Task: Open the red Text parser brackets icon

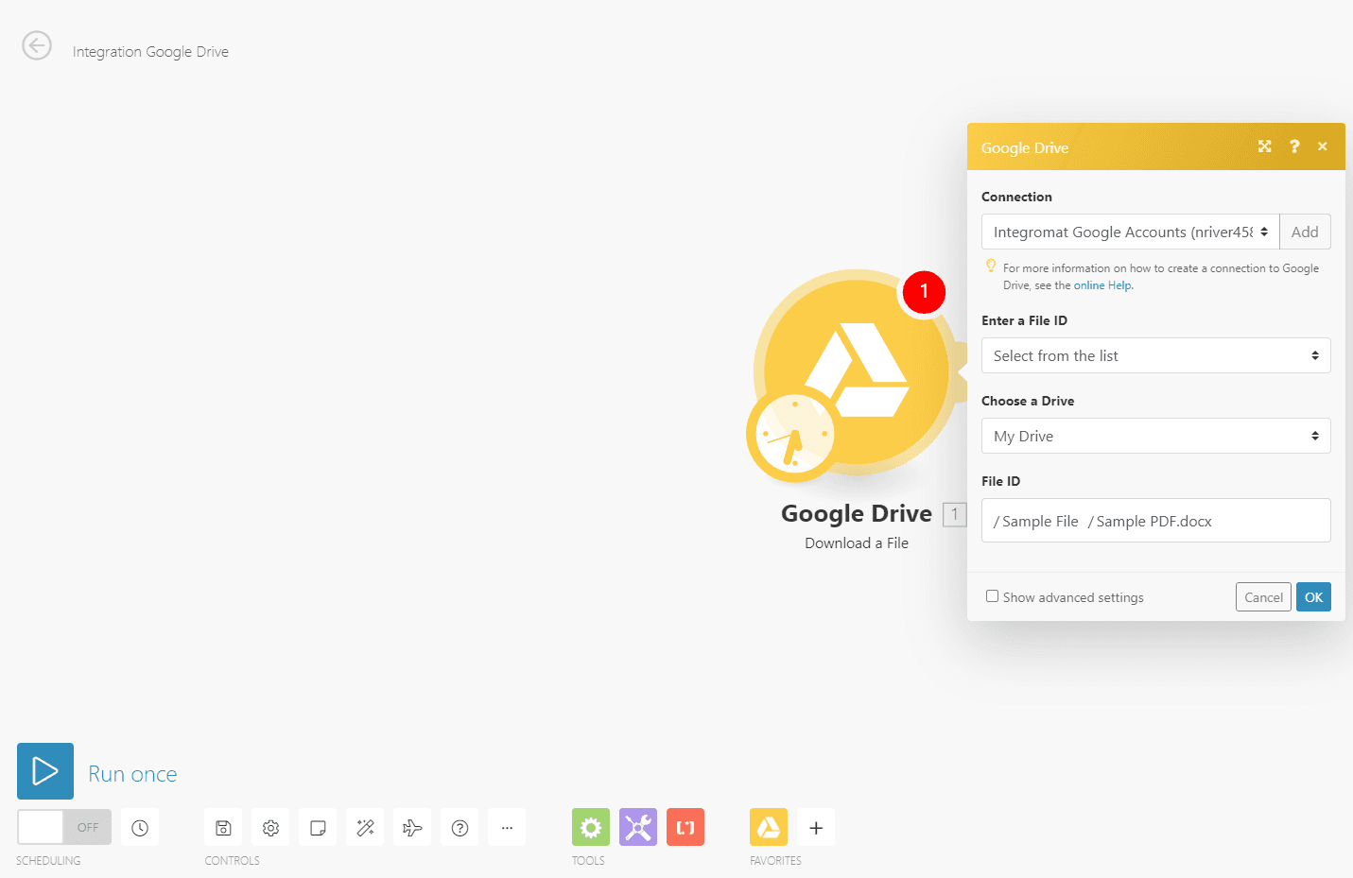Action: (685, 828)
